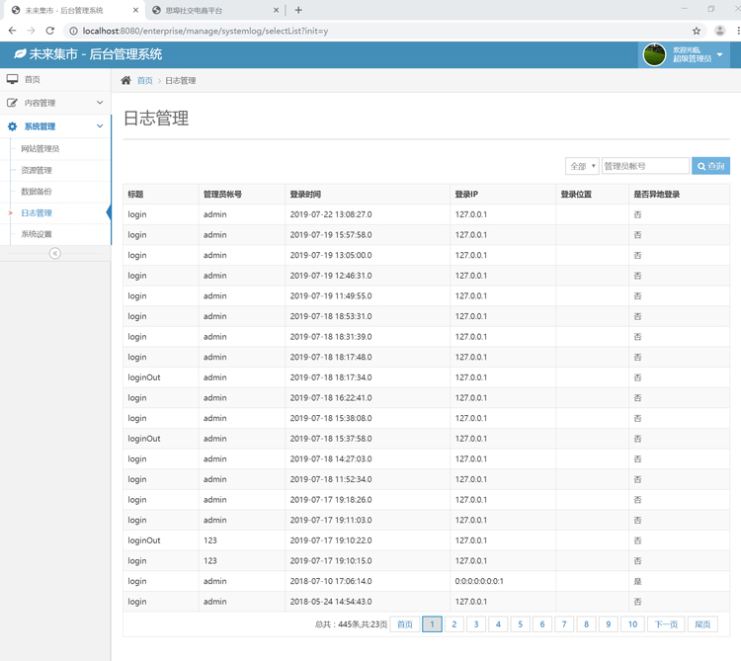Click the leaf logo in header
Image resolution: width=741 pixels, height=661 pixels.
19,54
